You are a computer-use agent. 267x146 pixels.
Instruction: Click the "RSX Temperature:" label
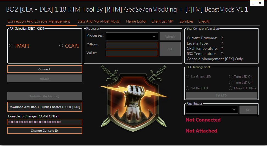pos(202,54)
